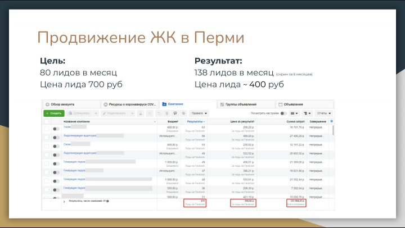Screen dimensions: 405x228
Task: Open the dropdown arrow beside Редактировать
Action: point(132,113)
